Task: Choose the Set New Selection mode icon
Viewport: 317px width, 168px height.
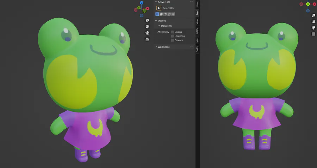Action: pyautogui.click(x=157, y=14)
